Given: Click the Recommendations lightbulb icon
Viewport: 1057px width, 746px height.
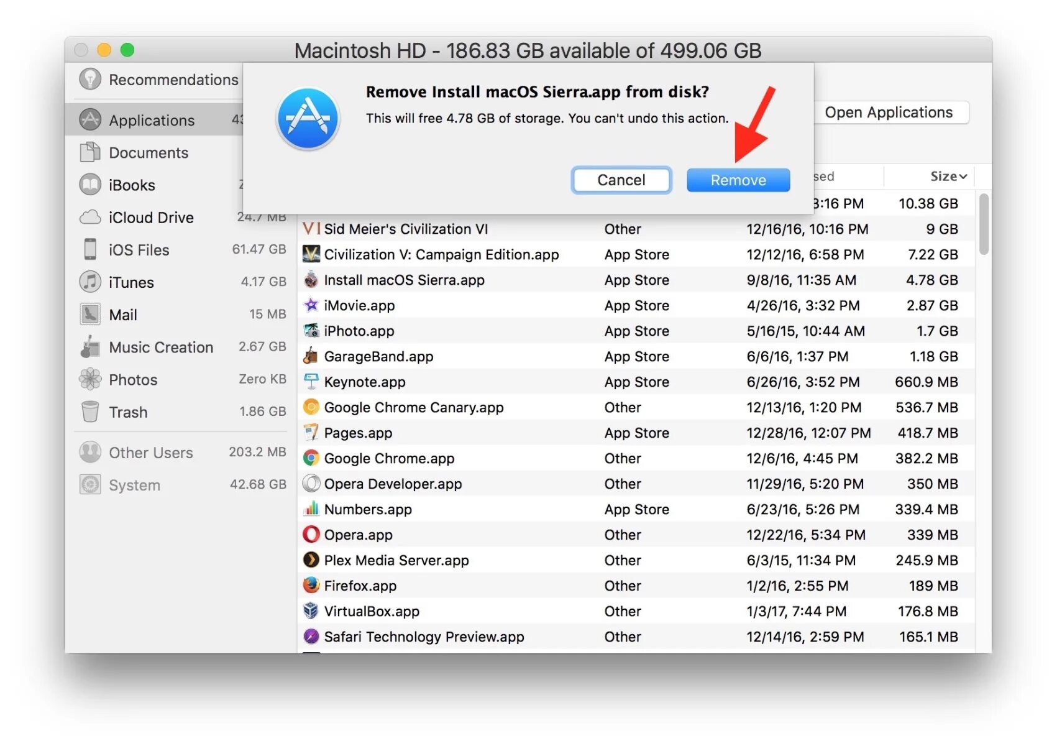Looking at the screenshot, I should coord(90,79).
